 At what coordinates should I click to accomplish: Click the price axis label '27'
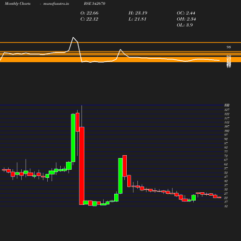(226, 193)
